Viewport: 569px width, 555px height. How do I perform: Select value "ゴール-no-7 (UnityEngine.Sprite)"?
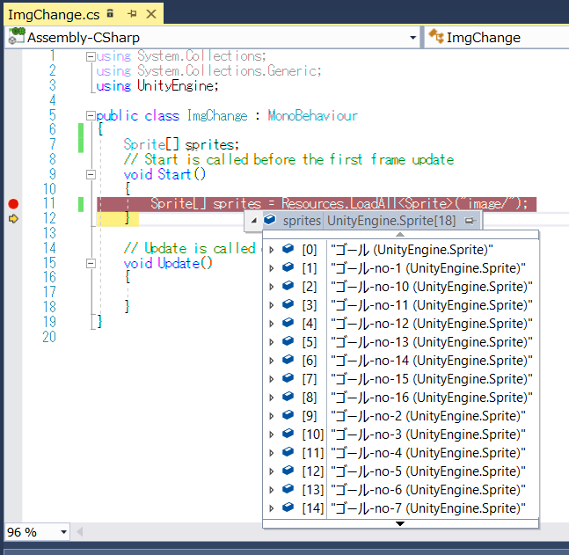coord(427,508)
